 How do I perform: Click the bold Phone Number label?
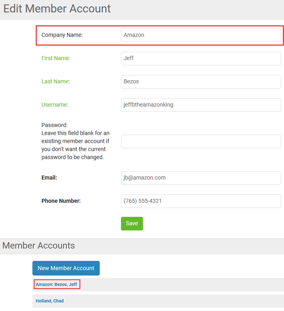coord(61,201)
